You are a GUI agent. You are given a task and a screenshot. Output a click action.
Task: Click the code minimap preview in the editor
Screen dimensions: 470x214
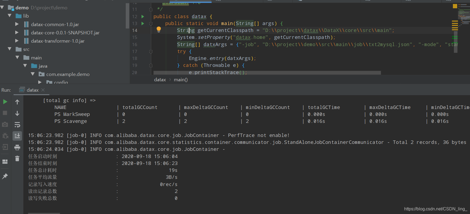[464, 16]
